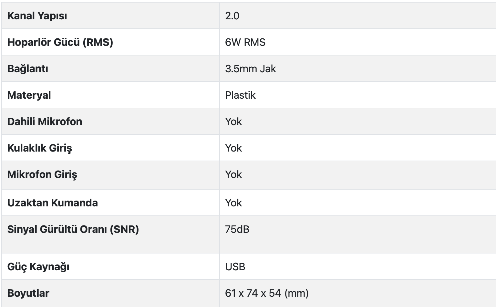
Task: Select Yok value in Mikrofon Giriş row
Action: click(233, 174)
